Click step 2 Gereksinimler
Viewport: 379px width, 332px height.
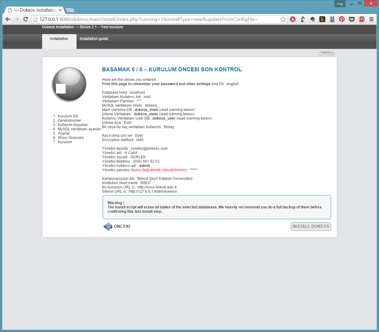(69, 121)
